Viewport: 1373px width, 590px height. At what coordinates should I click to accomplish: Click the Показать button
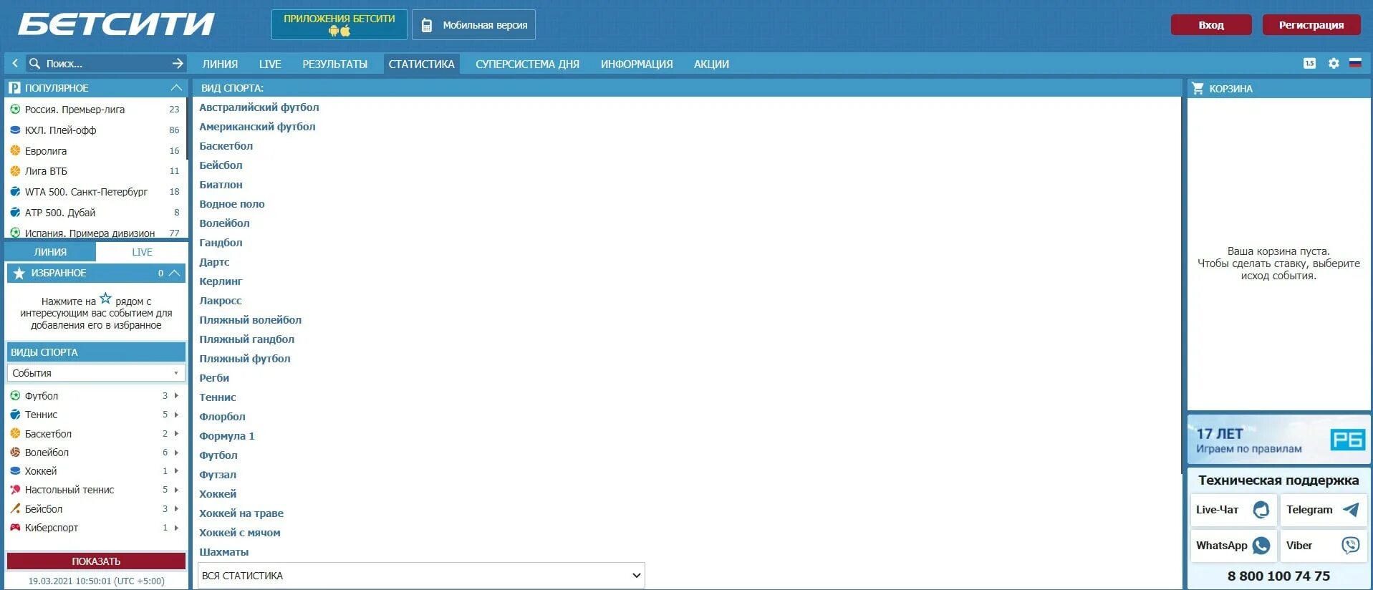[96, 561]
